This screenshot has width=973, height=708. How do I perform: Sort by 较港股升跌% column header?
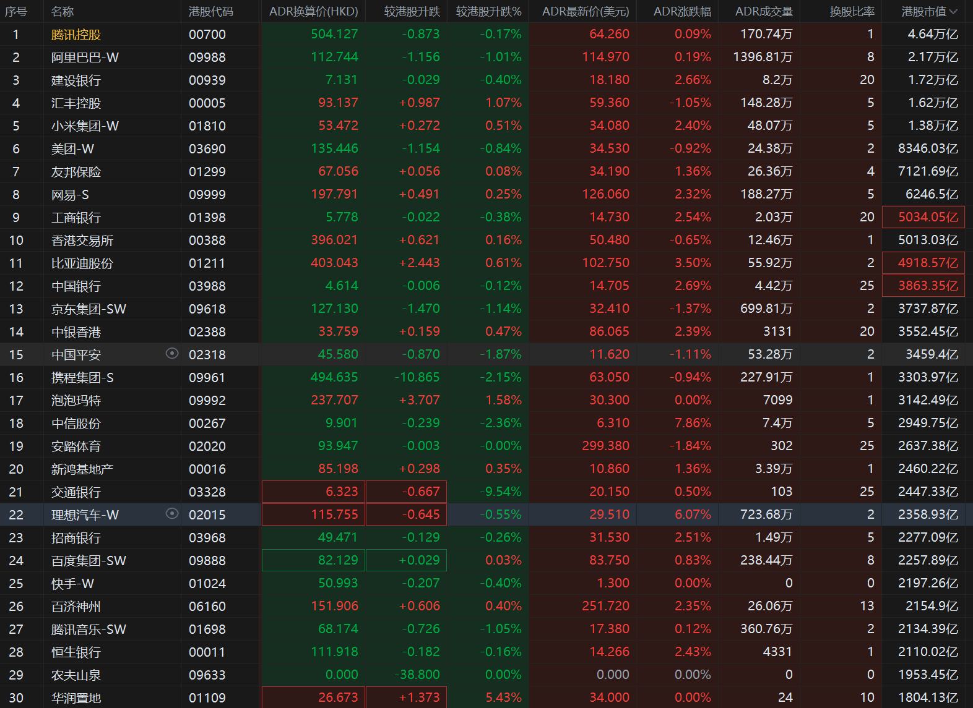pyautogui.click(x=489, y=11)
